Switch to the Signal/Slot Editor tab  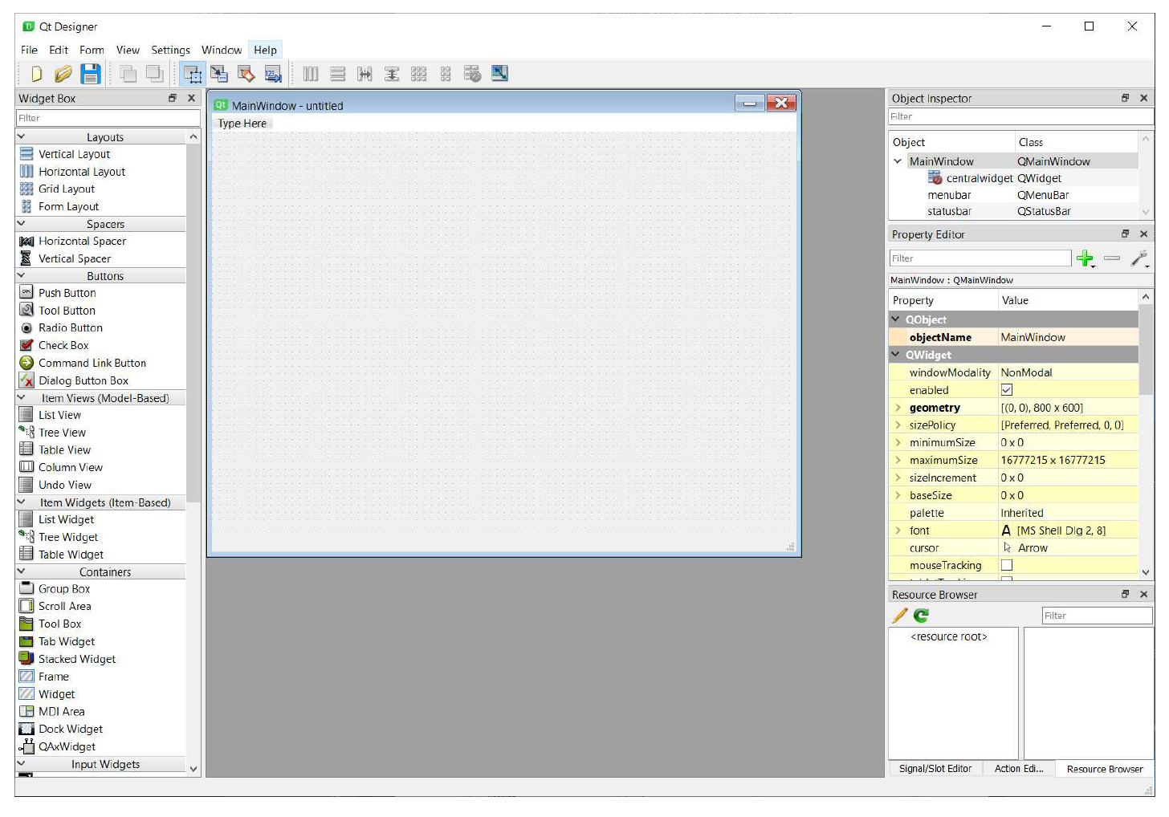935,769
